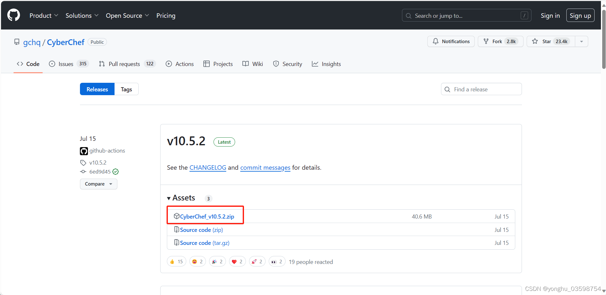
Task: Open the CyberChef repository link
Action: coord(66,42)
